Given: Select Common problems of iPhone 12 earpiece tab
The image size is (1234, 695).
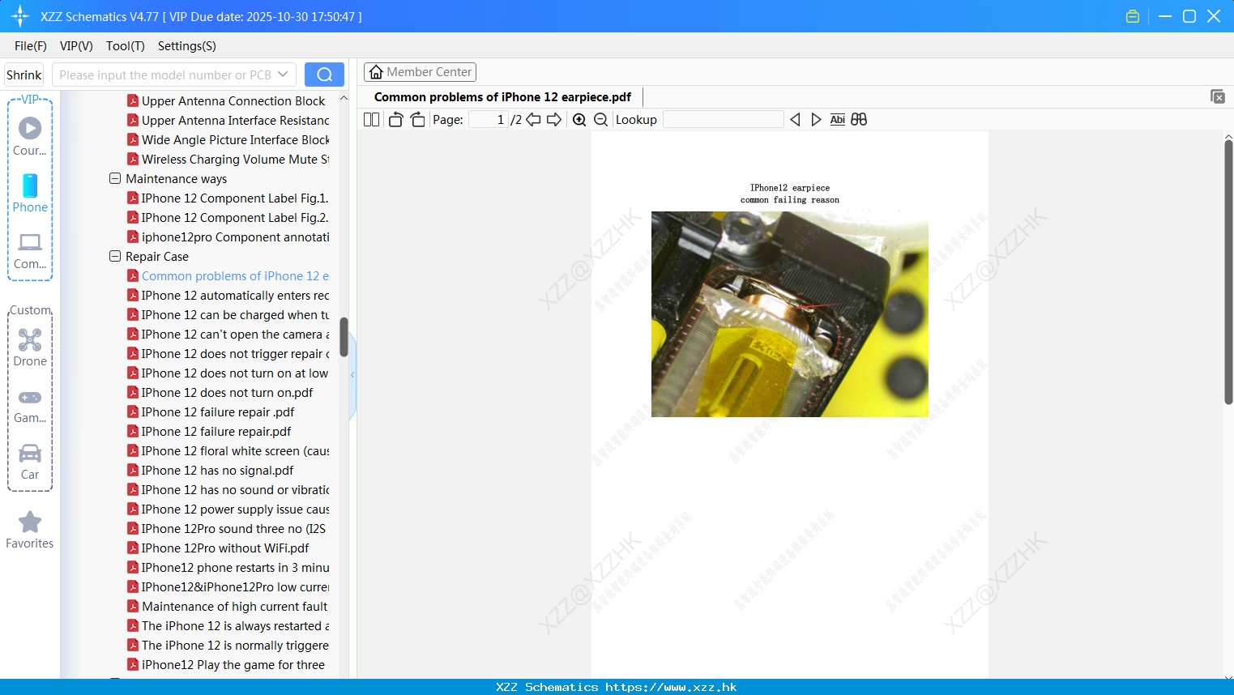Looking at the screenshot, I should [502, 97].
